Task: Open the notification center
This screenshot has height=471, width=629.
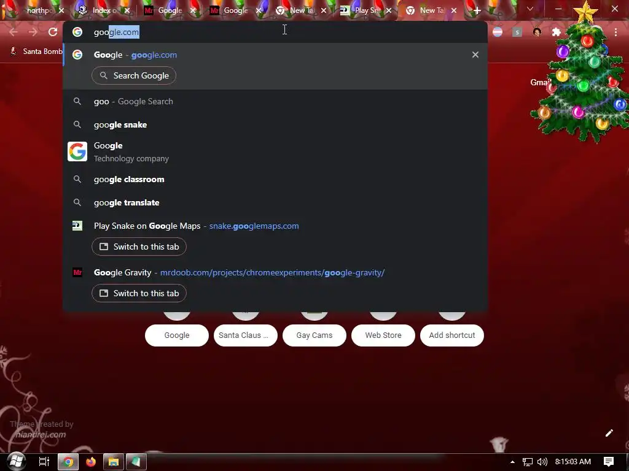Action: (609, 462)
